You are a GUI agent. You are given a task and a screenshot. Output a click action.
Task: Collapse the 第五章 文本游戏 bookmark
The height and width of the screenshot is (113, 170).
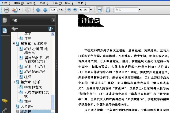pyautogui.click(x=14, y=44)
